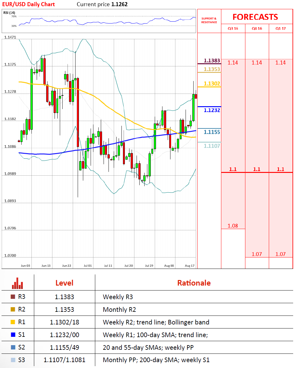Click the 1.14 forecast under Q3 16

tap(233, 63)
